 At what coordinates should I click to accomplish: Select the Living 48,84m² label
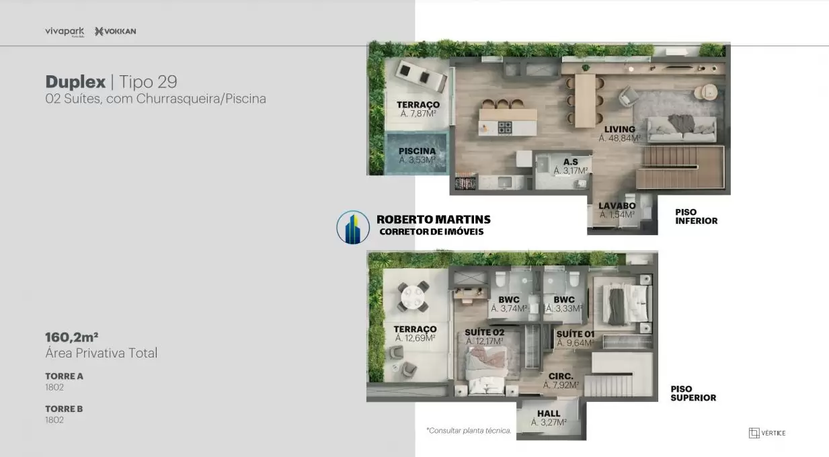click(x=619, y=134)
